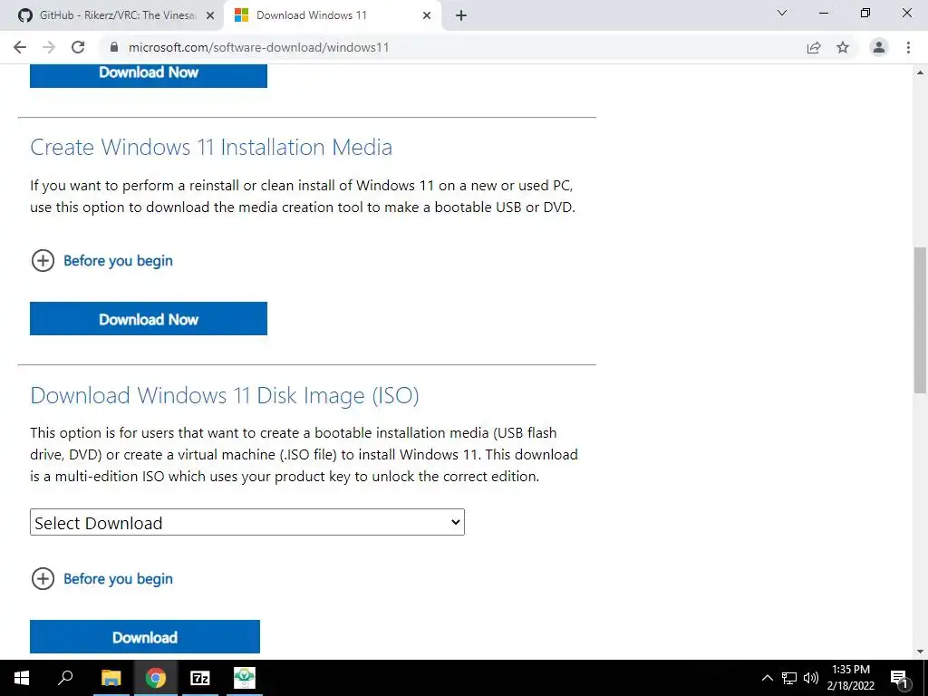
Task: Click Download Windows 11 Disk Image (ISO) heading
Action: [x=225, y=395]
